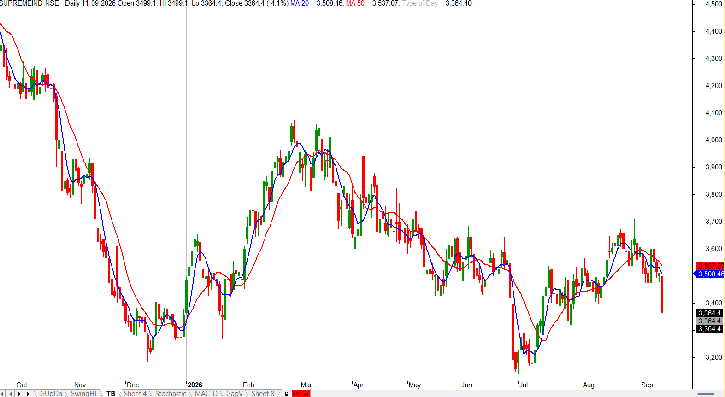This screenshot has width=725, height=397.
Task: Click the Aug label on date axis
Action: [x=589, y=385]
